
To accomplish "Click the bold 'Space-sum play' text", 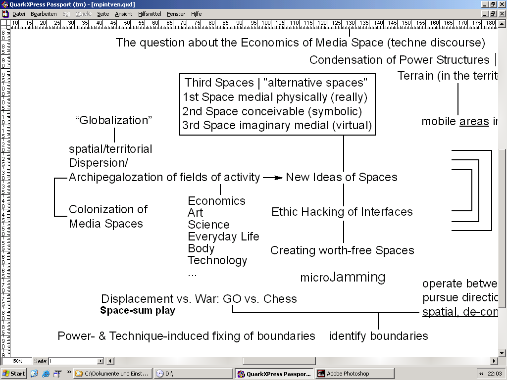I will pos(138,311).
